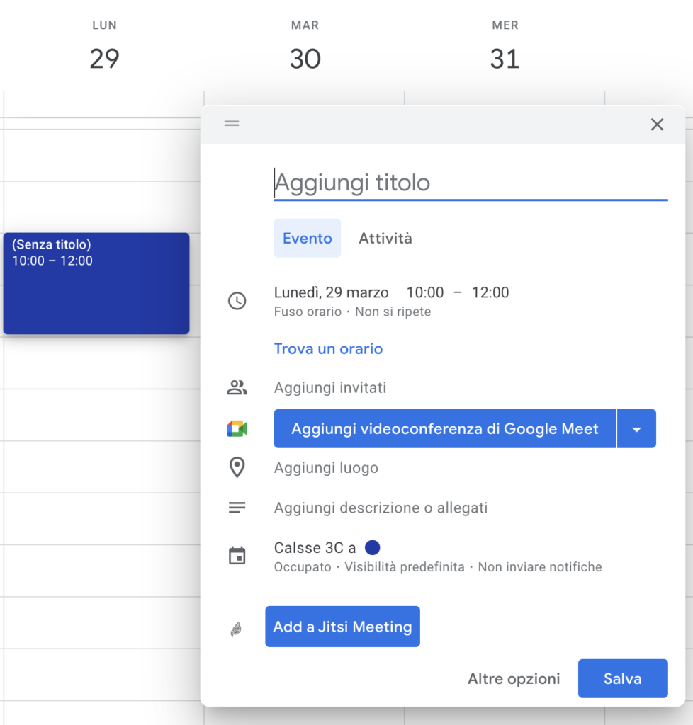This screenshot has height=725, width=693.
Task: Click the guests people icon
Action: pyautogui.click(x=237, y=387)
